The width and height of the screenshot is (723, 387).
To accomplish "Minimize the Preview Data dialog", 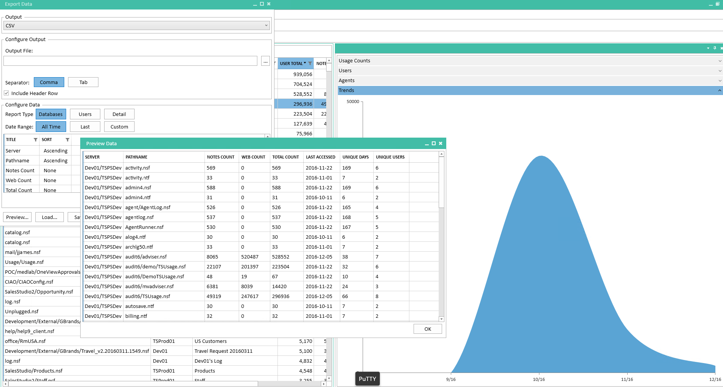I will pos(427,144).
